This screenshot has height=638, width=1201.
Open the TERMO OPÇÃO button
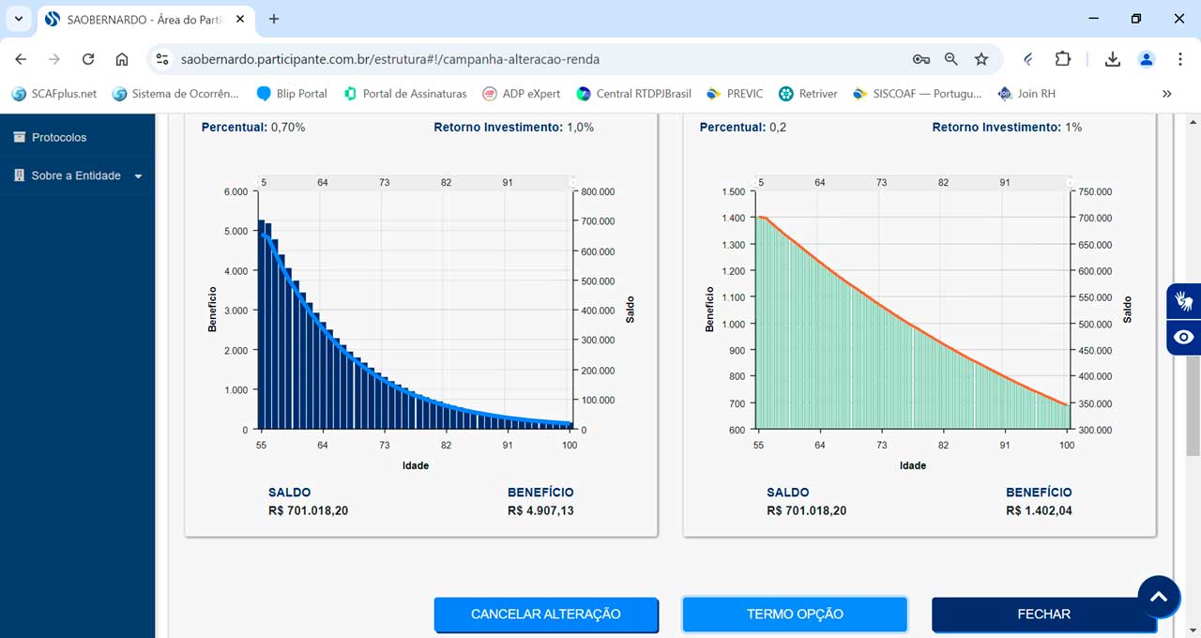[795, 614]
